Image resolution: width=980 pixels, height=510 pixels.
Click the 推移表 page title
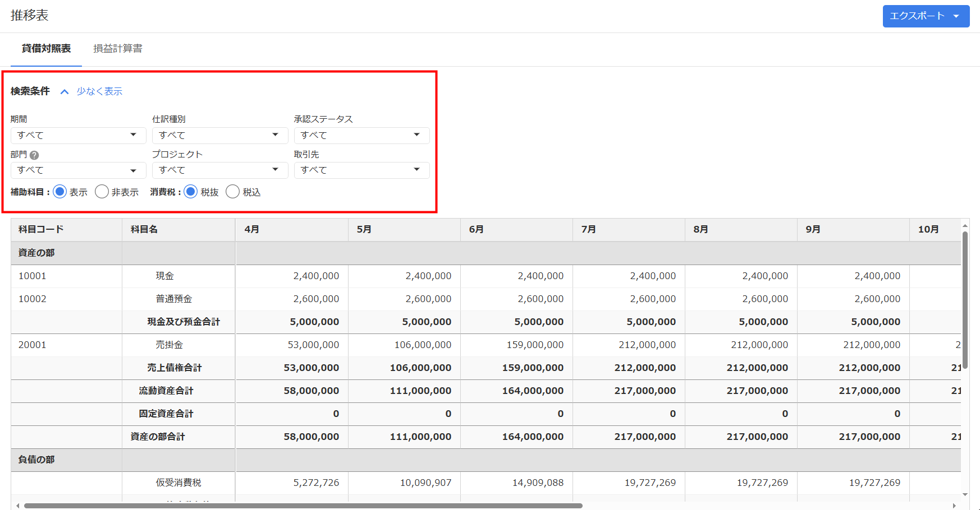29,15
